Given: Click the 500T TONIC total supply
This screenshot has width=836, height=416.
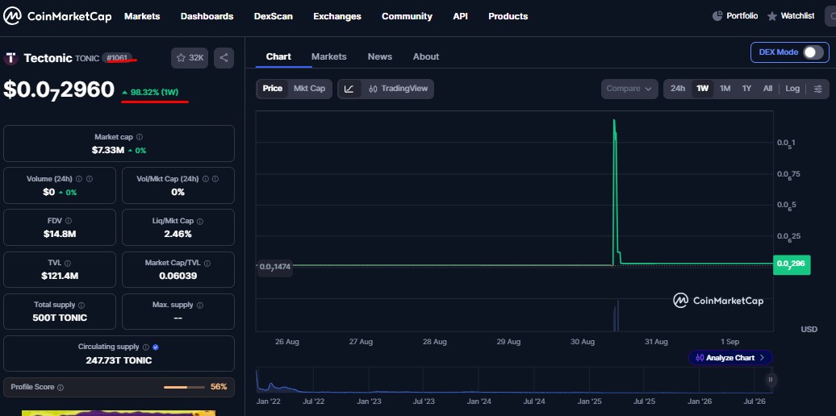Looking at the screenshot, I should click(60, 318).
